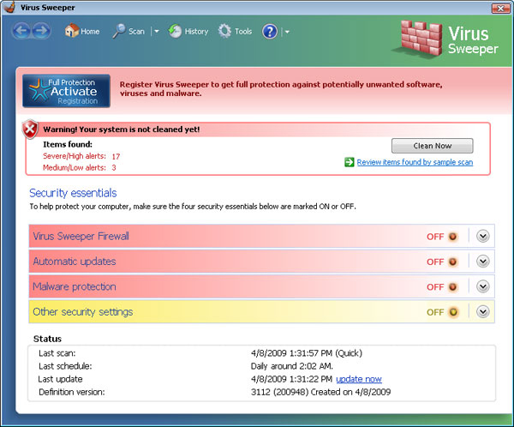
Task: Click the Daily around 2:02 AM schedule text
Action: tap(292, 366)
